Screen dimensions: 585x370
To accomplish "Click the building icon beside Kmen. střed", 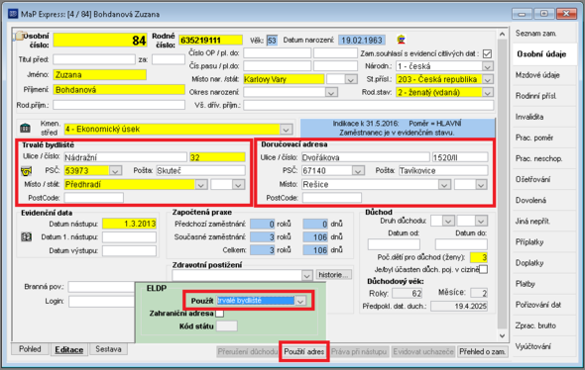I will coord(25,129).
